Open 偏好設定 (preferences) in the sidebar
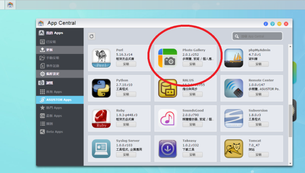 pyautogui.click(x=60, y=74)
